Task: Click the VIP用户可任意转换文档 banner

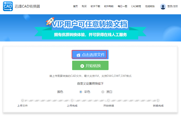Action: tap(90, 24)
